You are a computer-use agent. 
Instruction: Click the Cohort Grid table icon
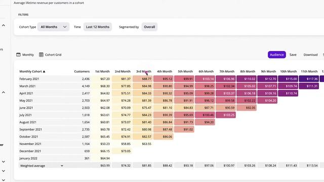(41, 55)
